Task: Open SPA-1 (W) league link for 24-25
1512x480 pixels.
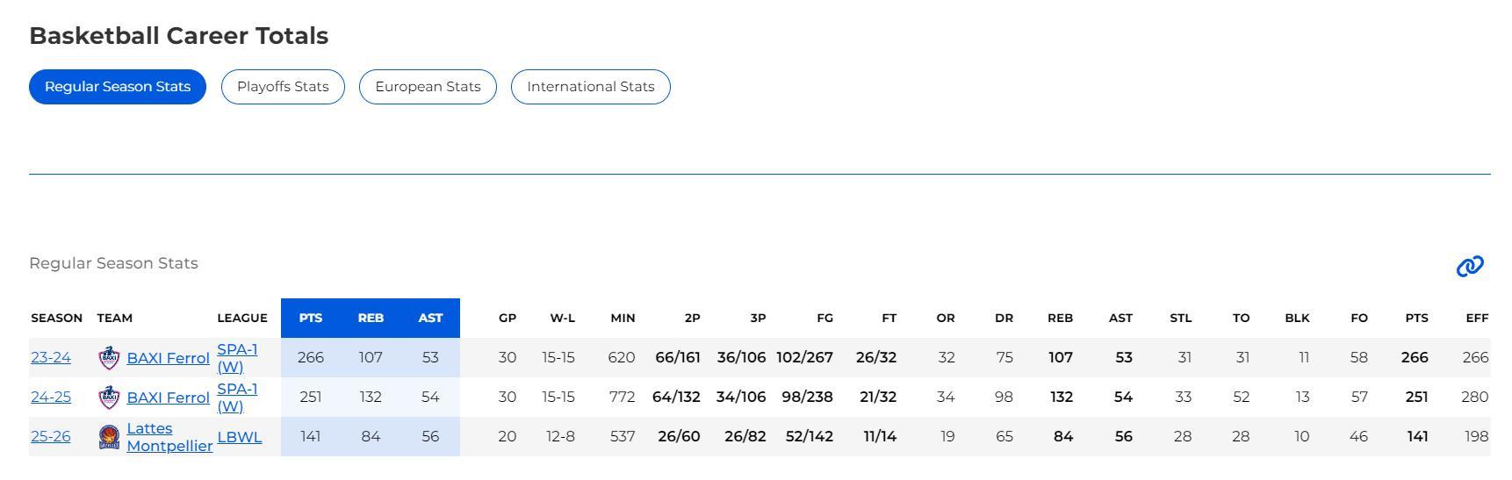Action: 237,398
